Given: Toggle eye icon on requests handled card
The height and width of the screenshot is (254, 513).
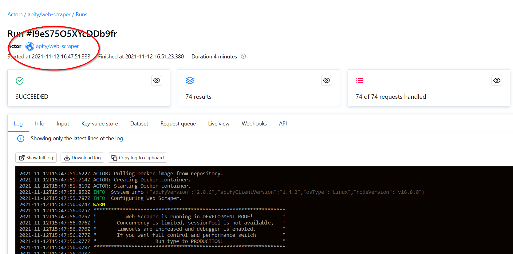Looking at the screenshot, I should [497, 81].
